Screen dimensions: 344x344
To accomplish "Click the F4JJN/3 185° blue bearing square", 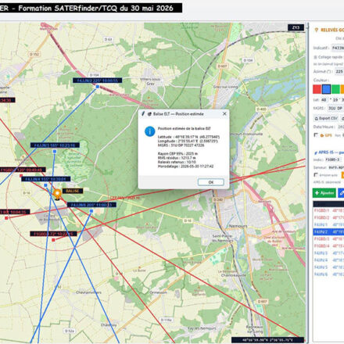I will [x=55, y=151].
